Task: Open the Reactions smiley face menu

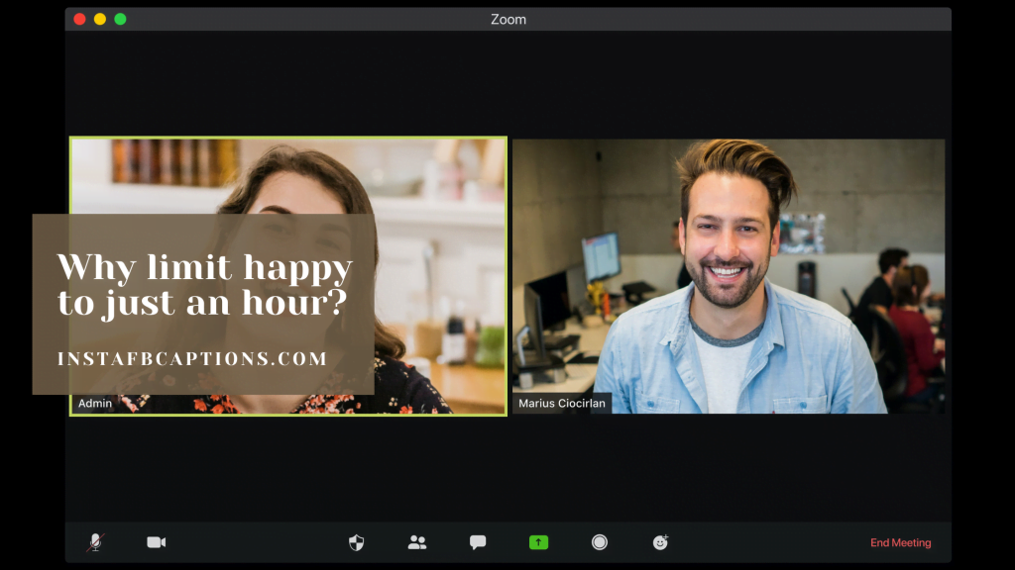Action: [x=659, y=542]
